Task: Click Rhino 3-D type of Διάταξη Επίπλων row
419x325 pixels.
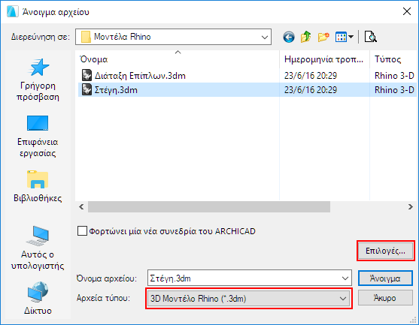Action: point(394,76)
